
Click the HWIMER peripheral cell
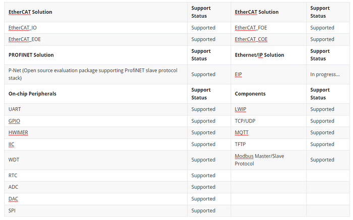pos(18,132)
